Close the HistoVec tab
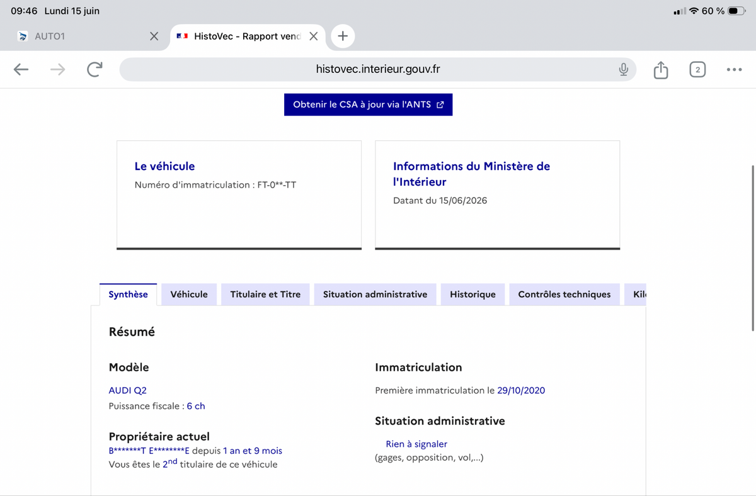756x496 pixels. pyautogui.click(x=313, y=37)
